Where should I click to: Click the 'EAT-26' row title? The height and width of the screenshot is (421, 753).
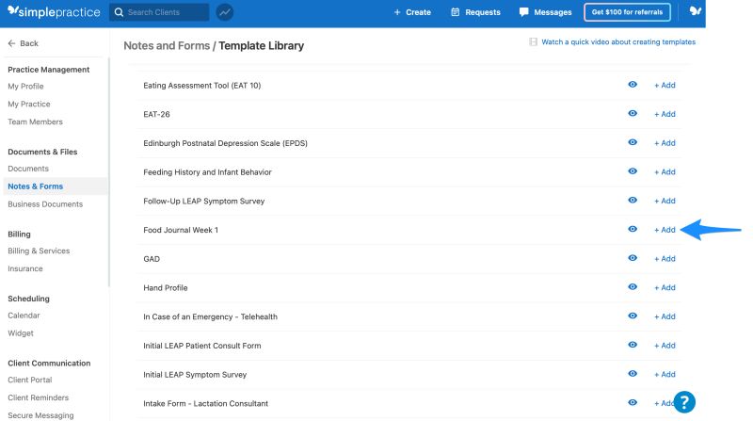[156, 114]
